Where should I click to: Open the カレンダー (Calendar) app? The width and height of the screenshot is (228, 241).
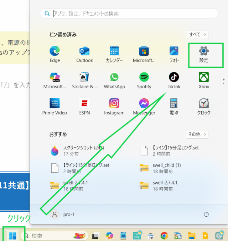[114, 54]
